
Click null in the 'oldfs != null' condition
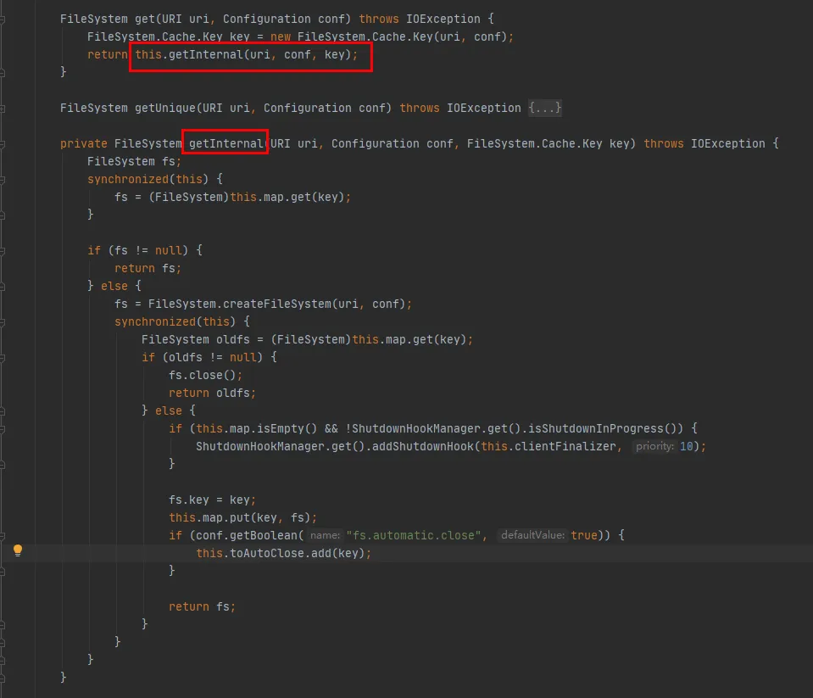tap(243, 357)
